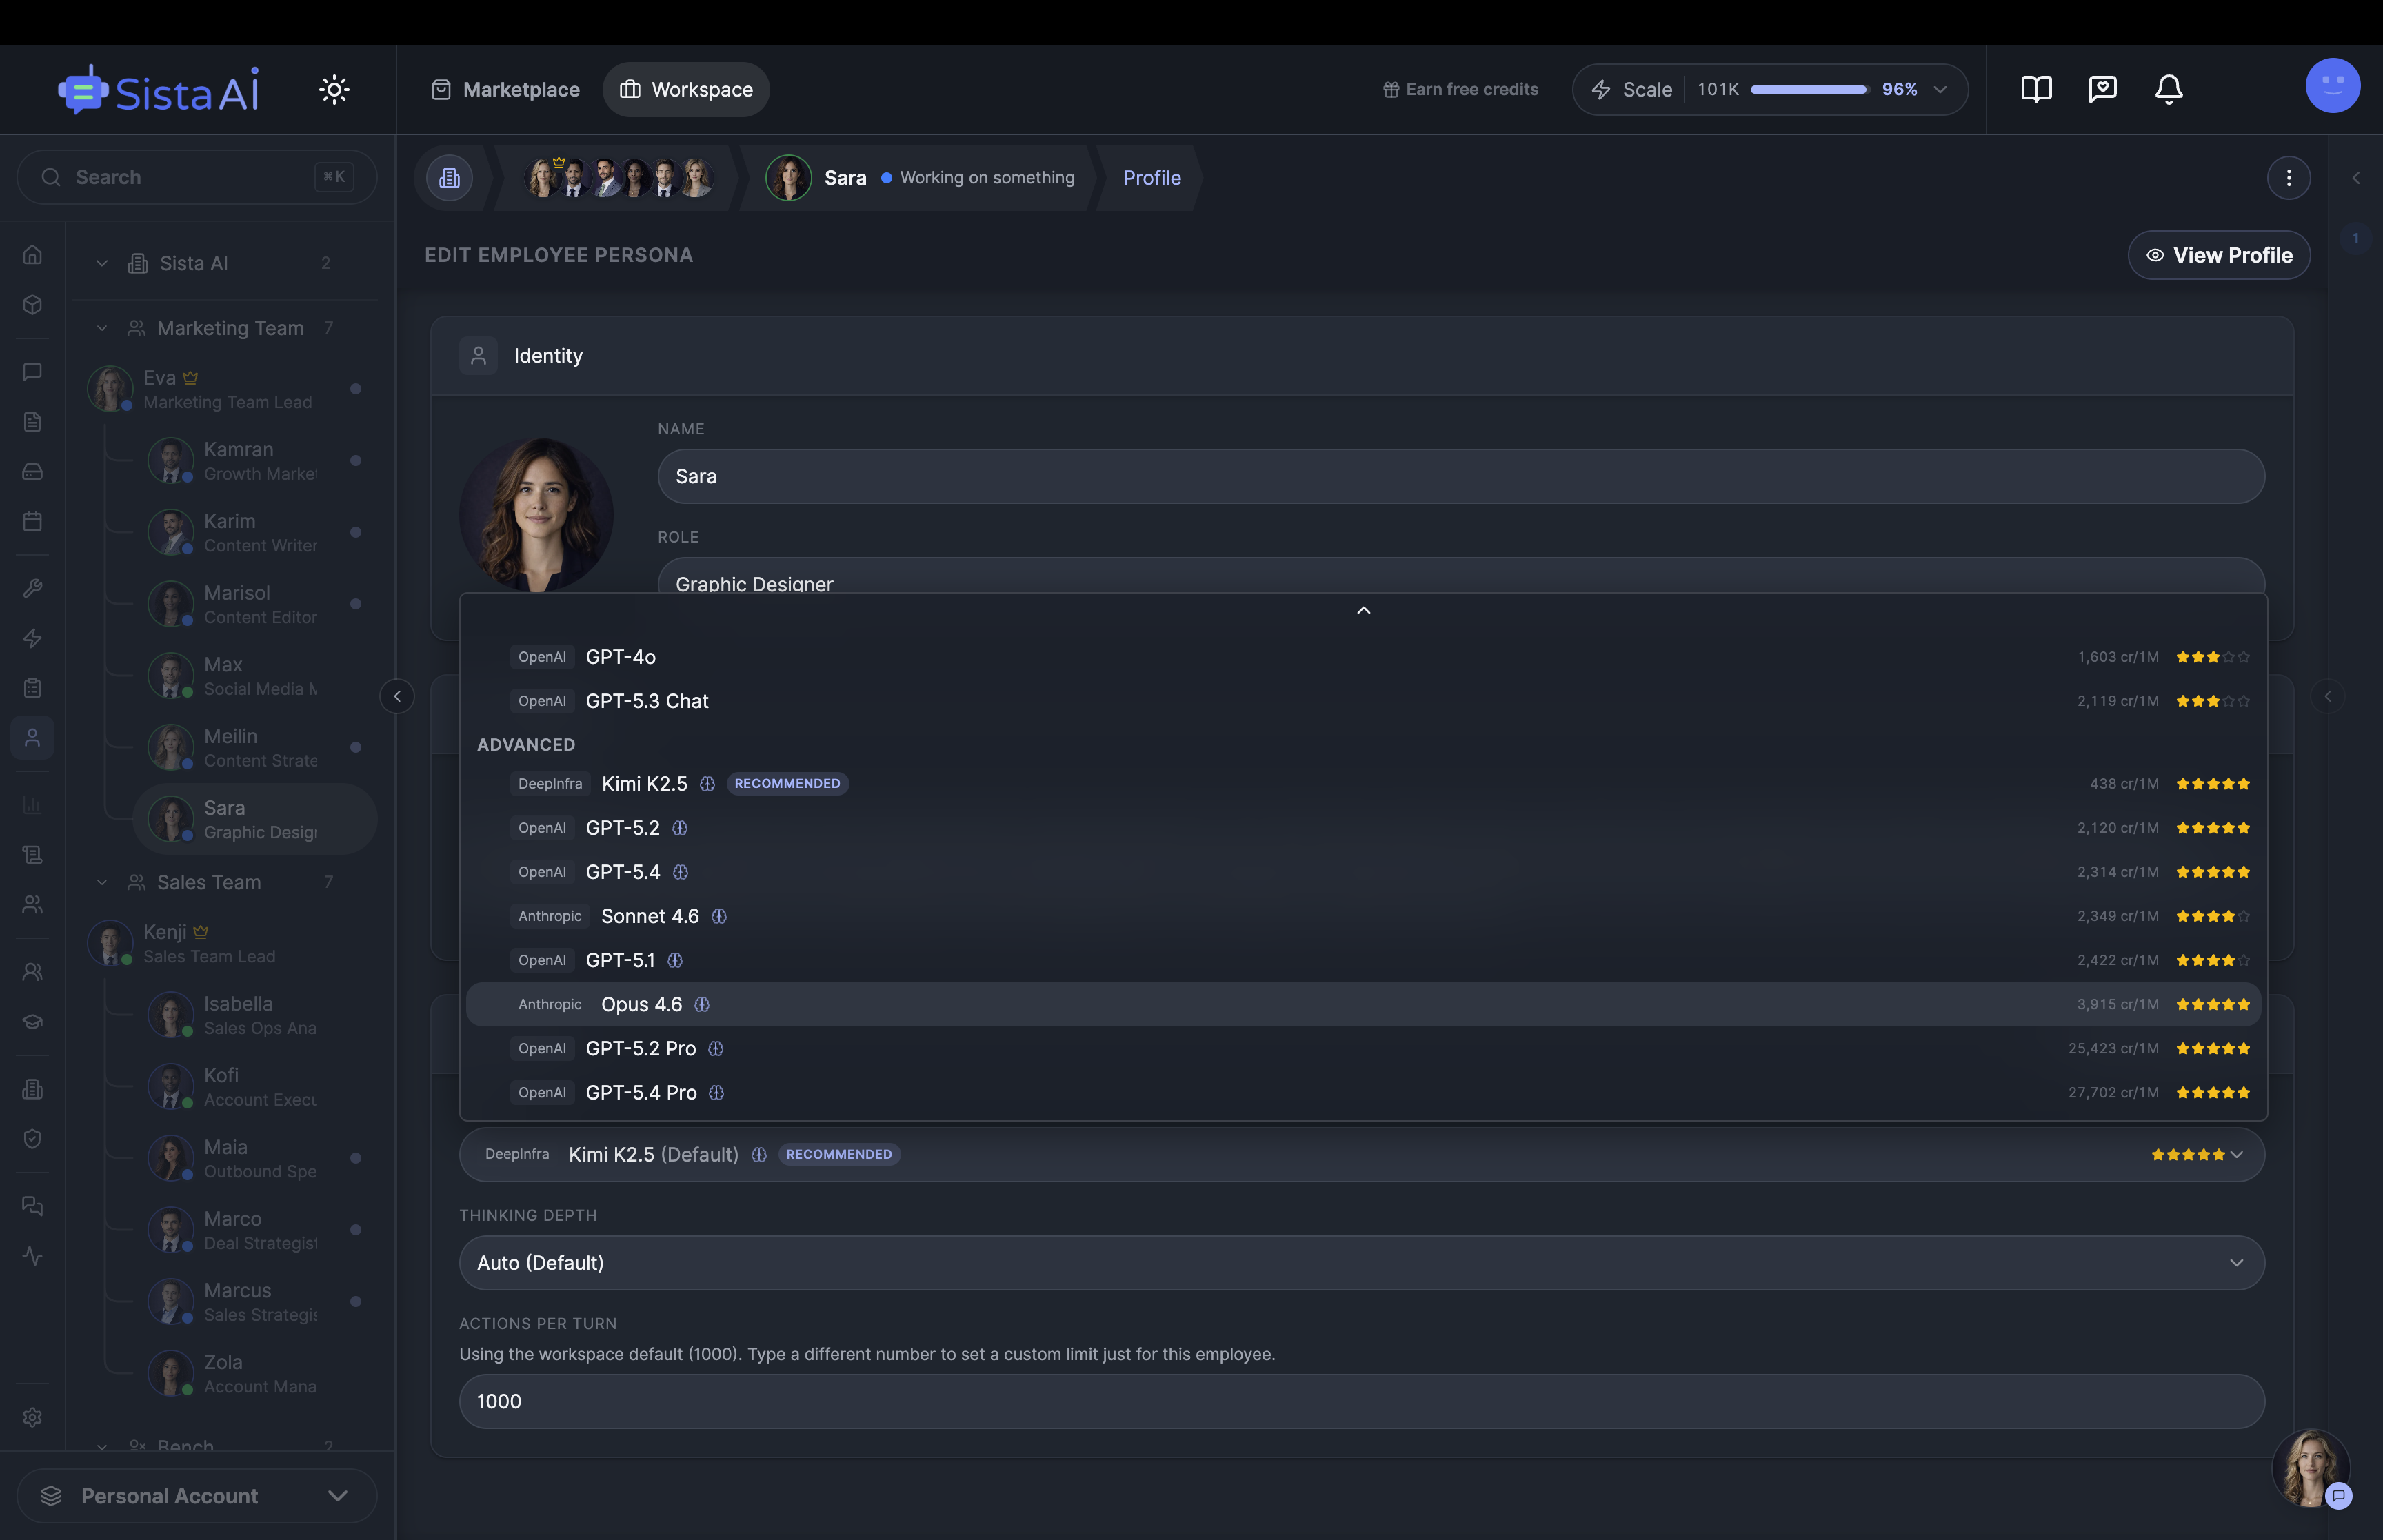
Task: Select Opus 4.6 from the model list
Action: coord(641,1004)
